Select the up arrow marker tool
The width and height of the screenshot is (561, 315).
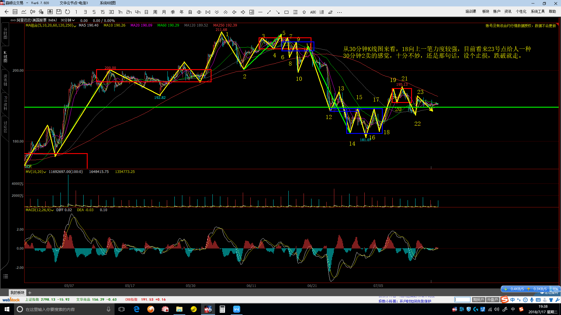tap(304, 12)
